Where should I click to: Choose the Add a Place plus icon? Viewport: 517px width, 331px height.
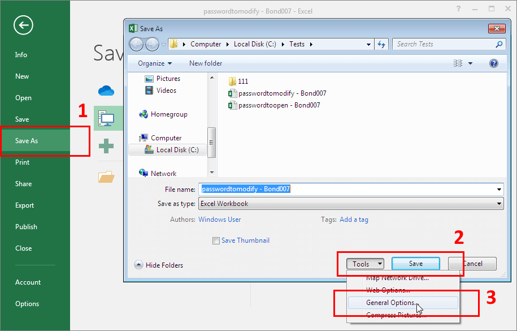pos(106,146)
